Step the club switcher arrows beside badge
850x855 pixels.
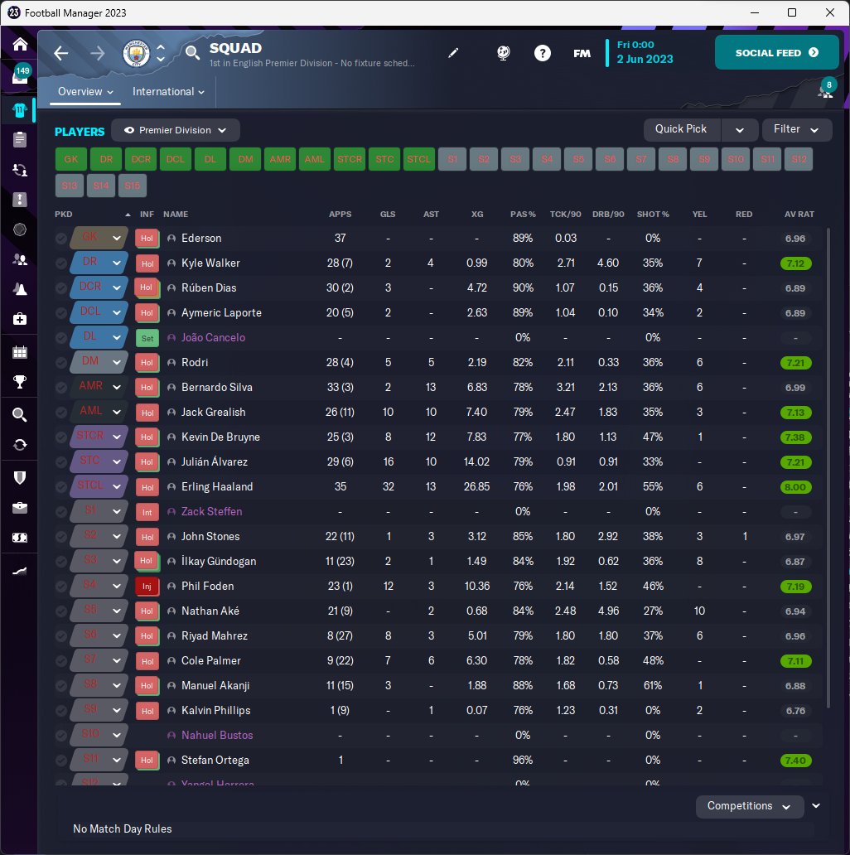coord(161,53)
